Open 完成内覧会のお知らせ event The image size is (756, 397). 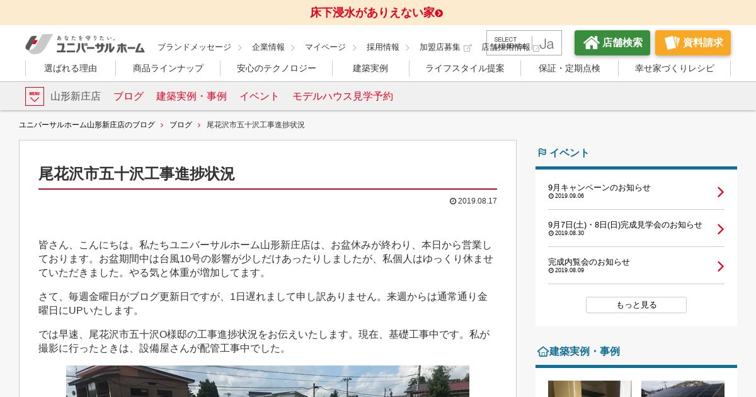point(589,262)
